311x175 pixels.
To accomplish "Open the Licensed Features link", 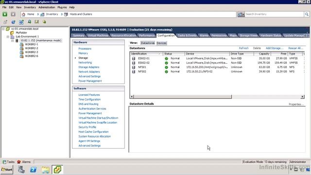I will tap(89, 95).
